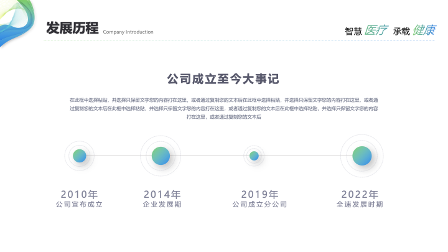Select the 全速发展时期 caption
The width and height of the screenshot is (448, 252).
[x=360, y=205]
